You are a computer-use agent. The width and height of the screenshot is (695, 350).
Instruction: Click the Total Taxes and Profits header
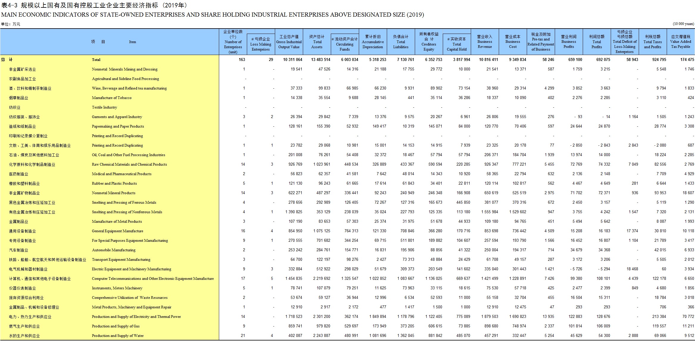652,42
